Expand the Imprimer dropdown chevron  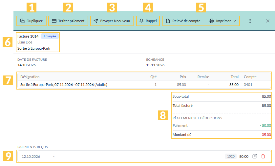(235, 21)
